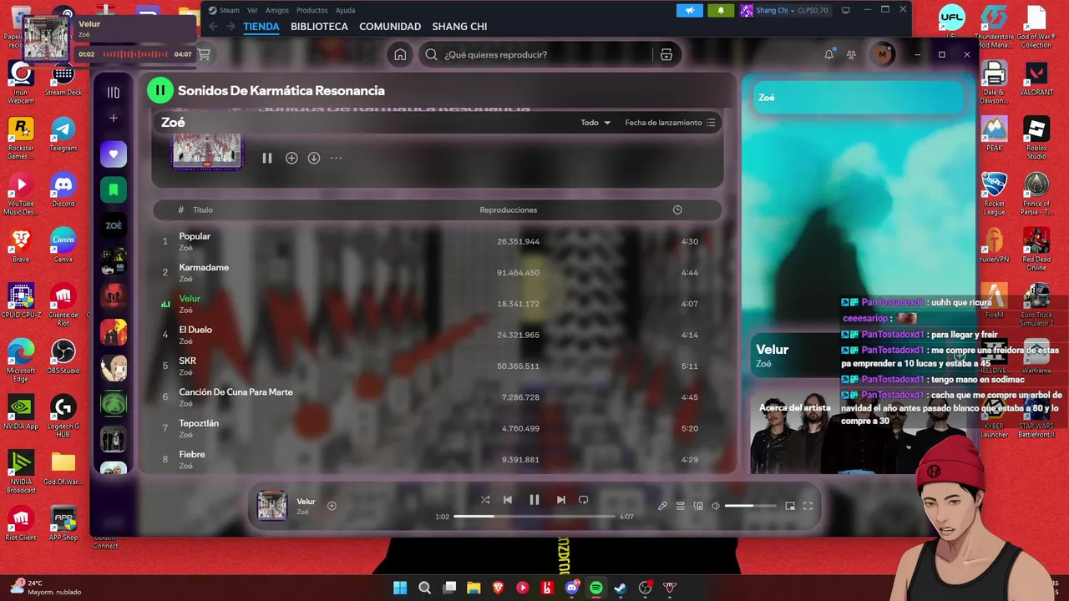The image size is (1069, 601).
Task: Click Steam announcements megaphone button
Action: [x=690, y=10]
